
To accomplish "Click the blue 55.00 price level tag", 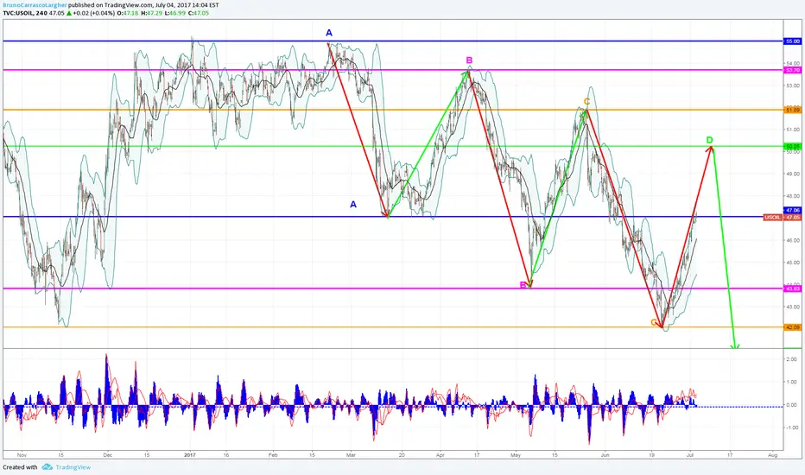I will [x=792, y=41].
